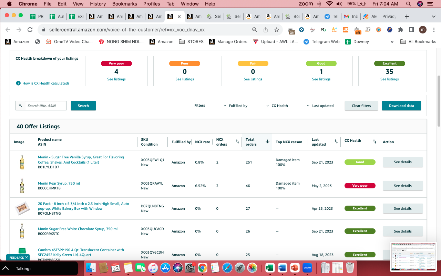Open the screenshot preview thumbnail
Image resolution: width=441 pixels, height=276 pixels.
tap(413, 257)
